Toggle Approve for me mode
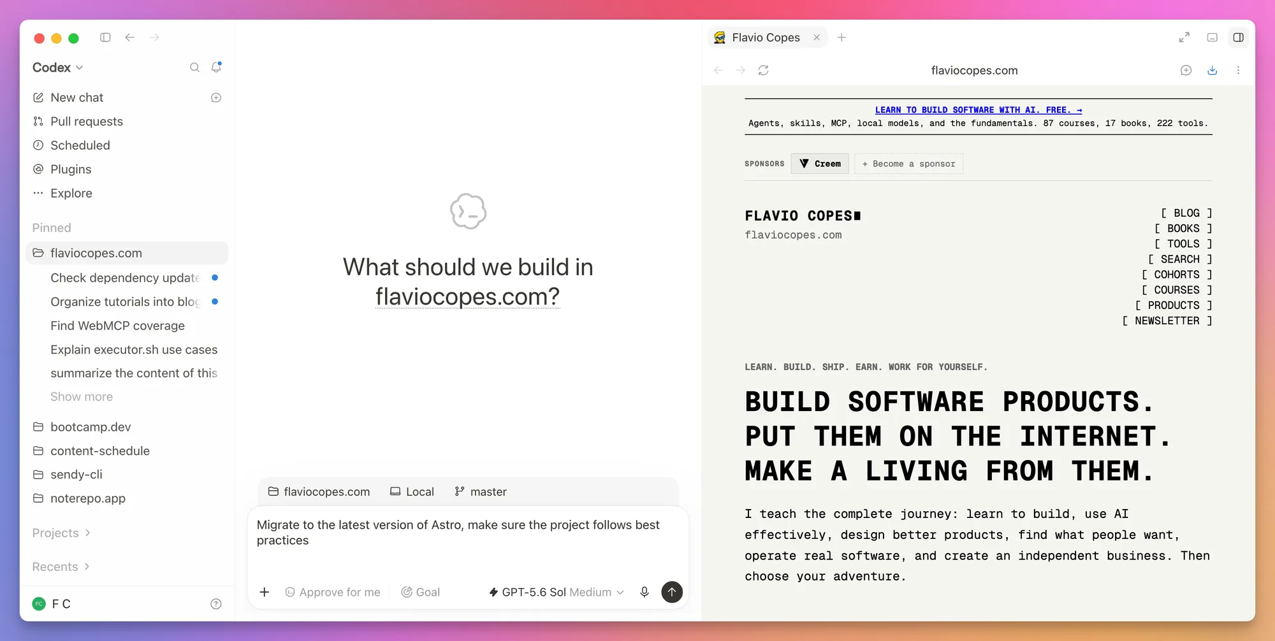The image size is (1275, 641). [x=332, y=592]
